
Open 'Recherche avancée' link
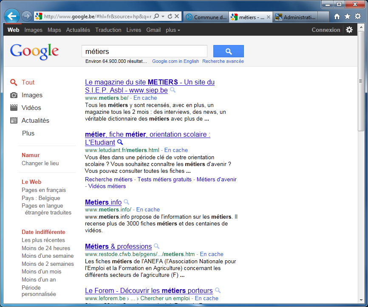pyautogui.click(x=223, y=61)
